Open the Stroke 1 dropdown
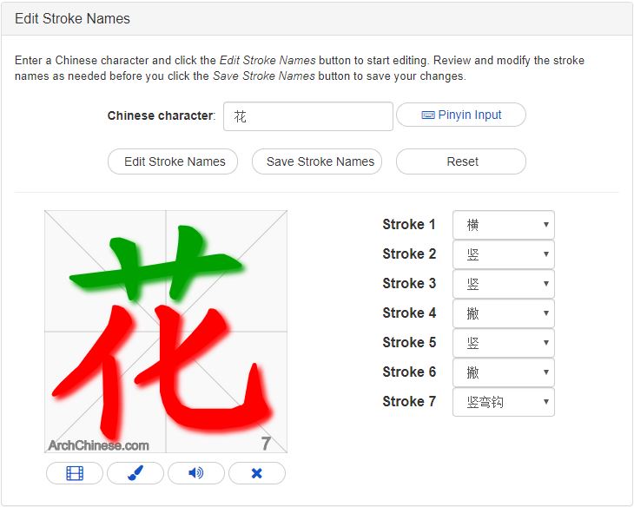Viewport: 634px width, 507px height. coord(504,225)
